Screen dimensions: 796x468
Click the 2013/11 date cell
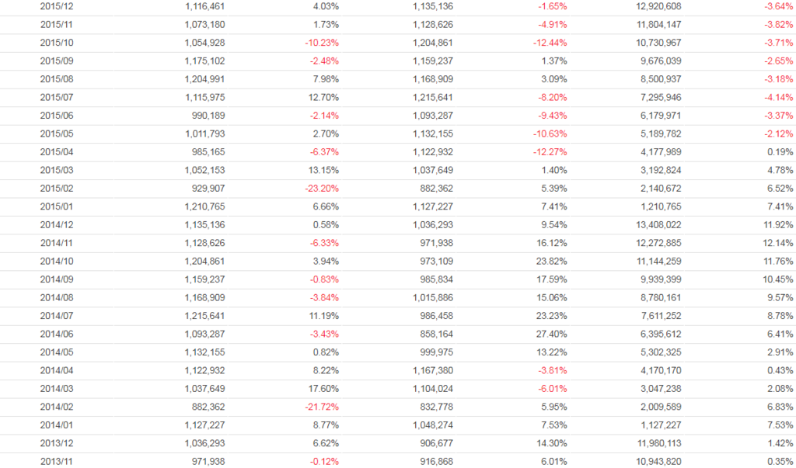click(57, 461)
